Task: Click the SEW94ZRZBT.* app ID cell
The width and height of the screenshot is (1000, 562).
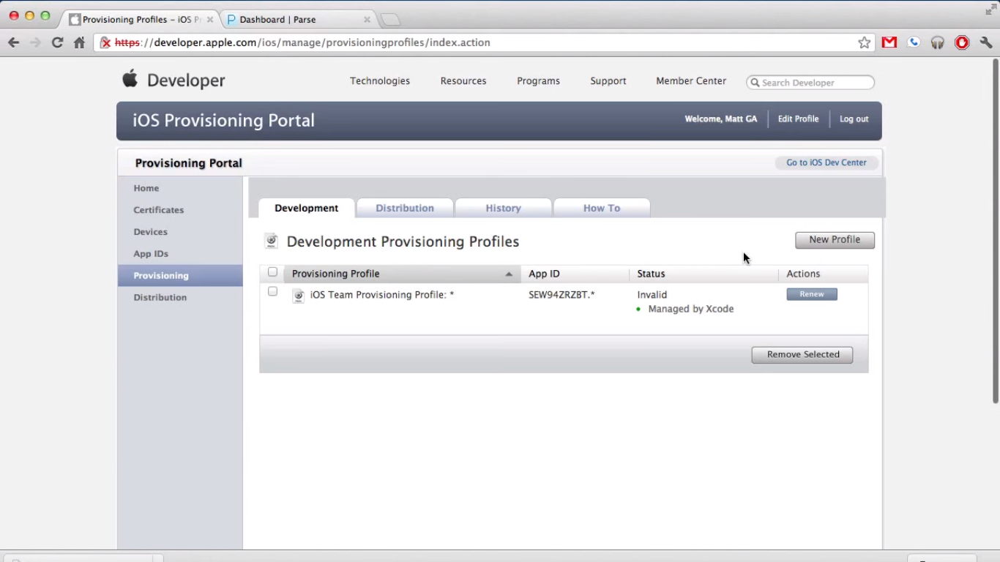Action: [561, 295]
